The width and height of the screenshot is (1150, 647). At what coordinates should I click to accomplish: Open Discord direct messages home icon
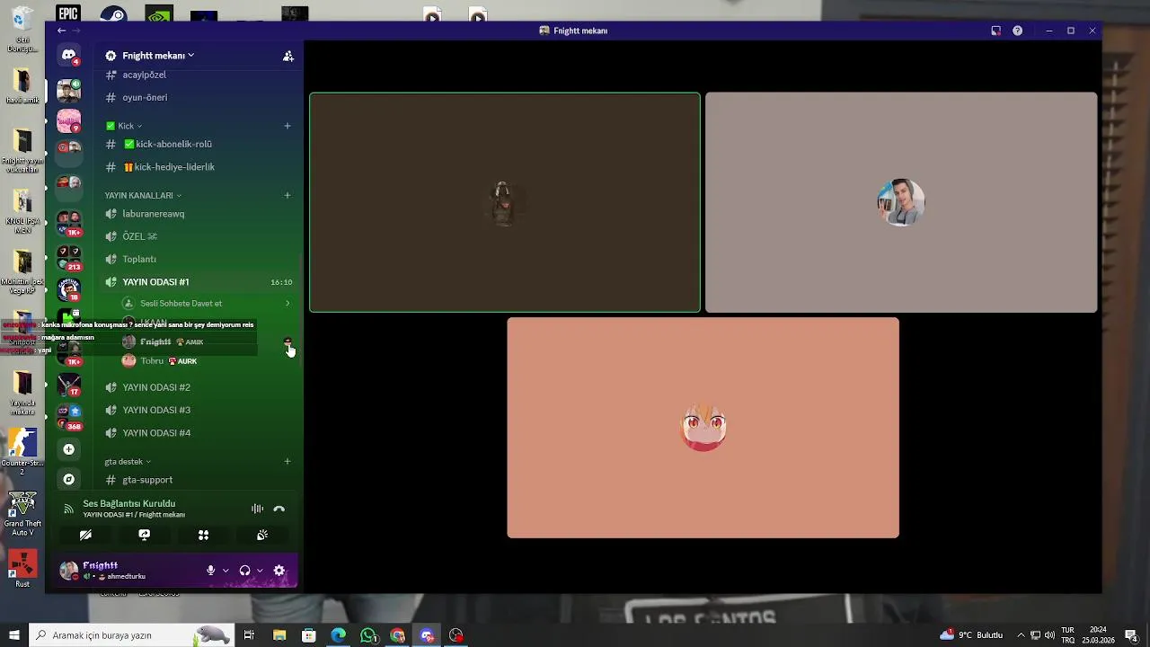click(x=69, y=56)
